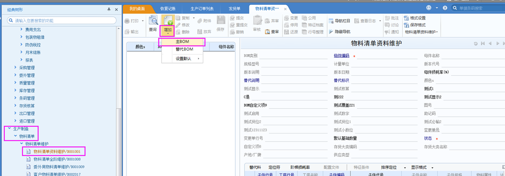Click the 公用 shared icon
This screenshot has width=505, height=176.
coord(304,18)
